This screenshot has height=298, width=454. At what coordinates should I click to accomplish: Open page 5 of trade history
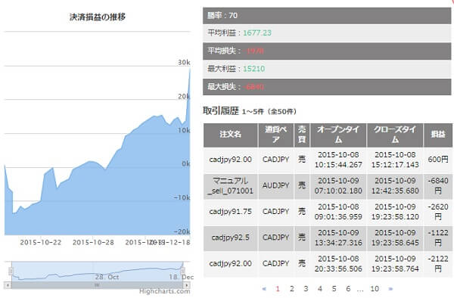coord(334,288)
